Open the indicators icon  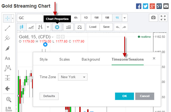coord(68,27)
